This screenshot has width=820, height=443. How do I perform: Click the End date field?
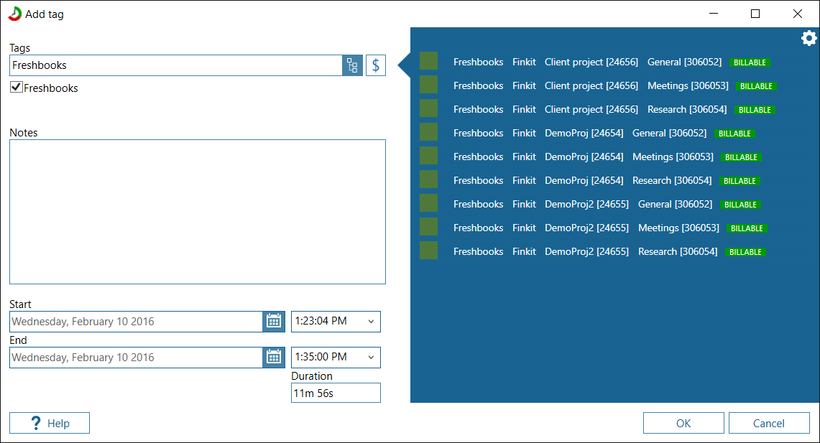click(136, 358)
